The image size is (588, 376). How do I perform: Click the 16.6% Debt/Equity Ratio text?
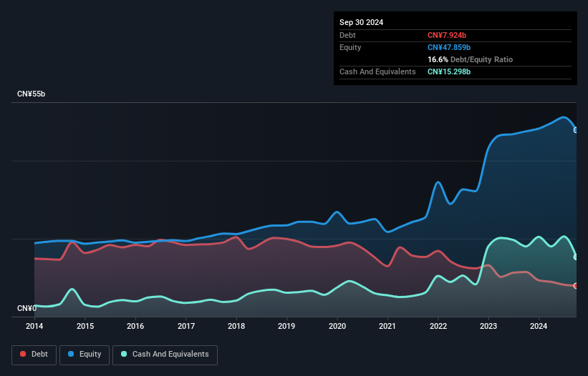click(x=470, y=59)
